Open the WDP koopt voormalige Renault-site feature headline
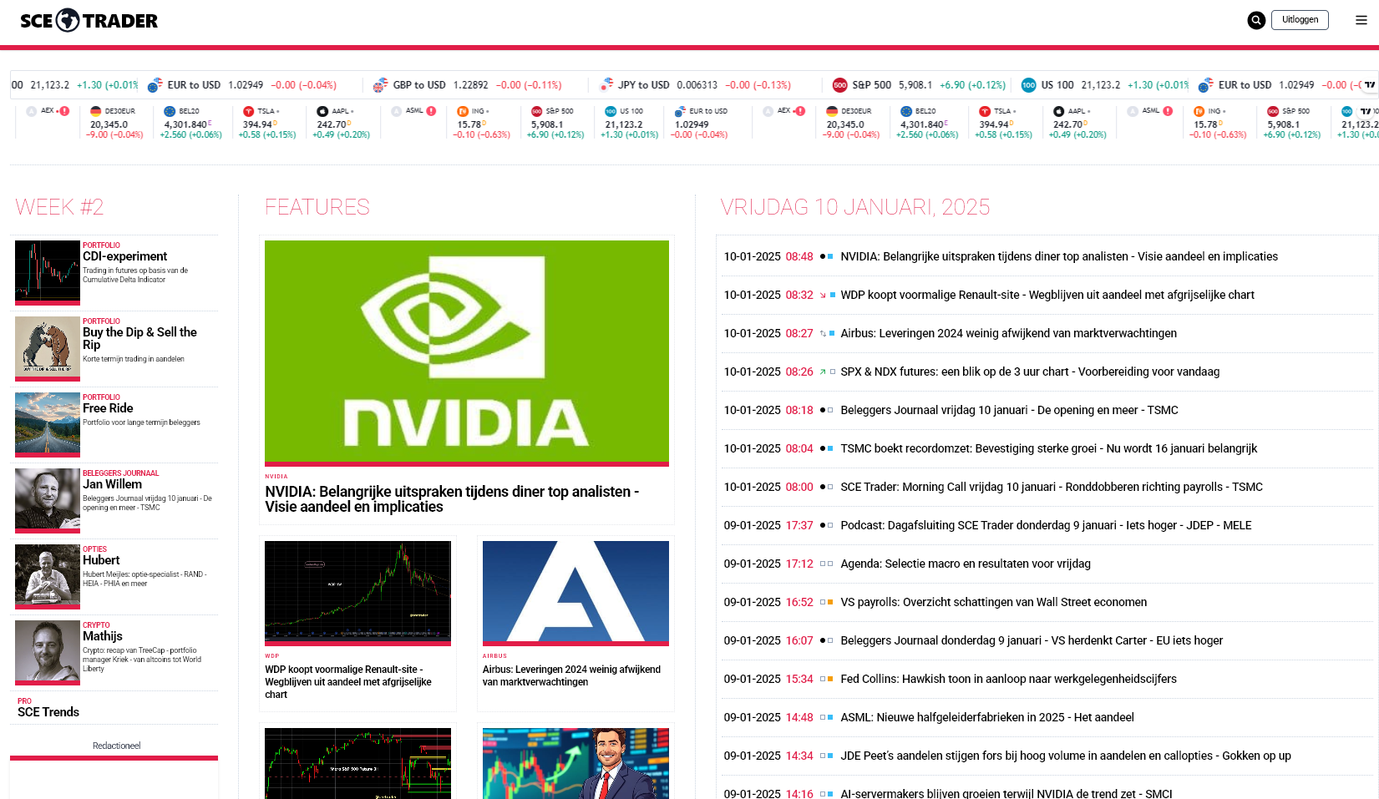Screen dimensions: 1379x799 click(x=348, y=682)
